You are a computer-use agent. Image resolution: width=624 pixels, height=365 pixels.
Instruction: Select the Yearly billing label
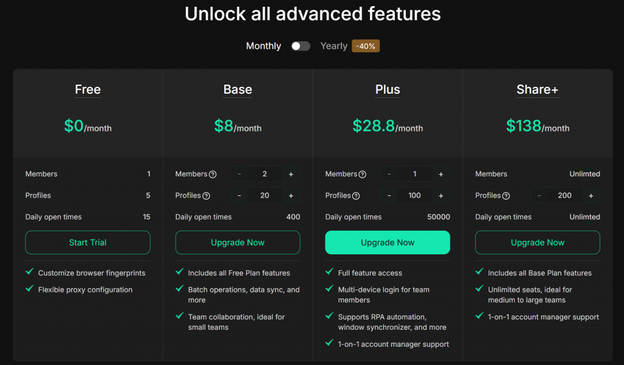point(334,46)
